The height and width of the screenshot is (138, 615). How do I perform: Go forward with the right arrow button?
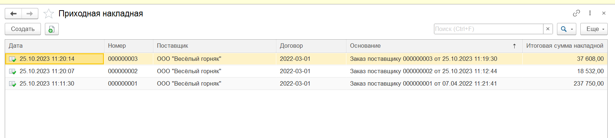point(30,14)
